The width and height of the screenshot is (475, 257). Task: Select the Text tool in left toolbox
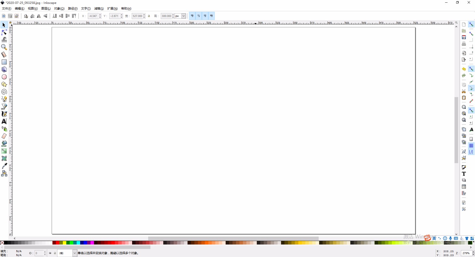[x=4, y=121]
